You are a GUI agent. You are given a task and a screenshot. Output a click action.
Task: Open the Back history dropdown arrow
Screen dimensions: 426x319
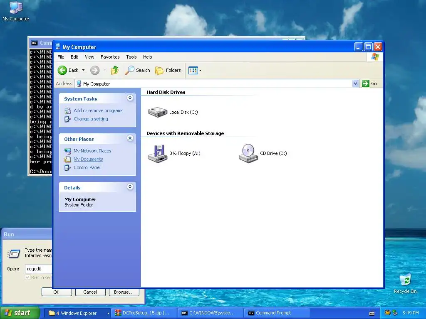click(83, 70)
